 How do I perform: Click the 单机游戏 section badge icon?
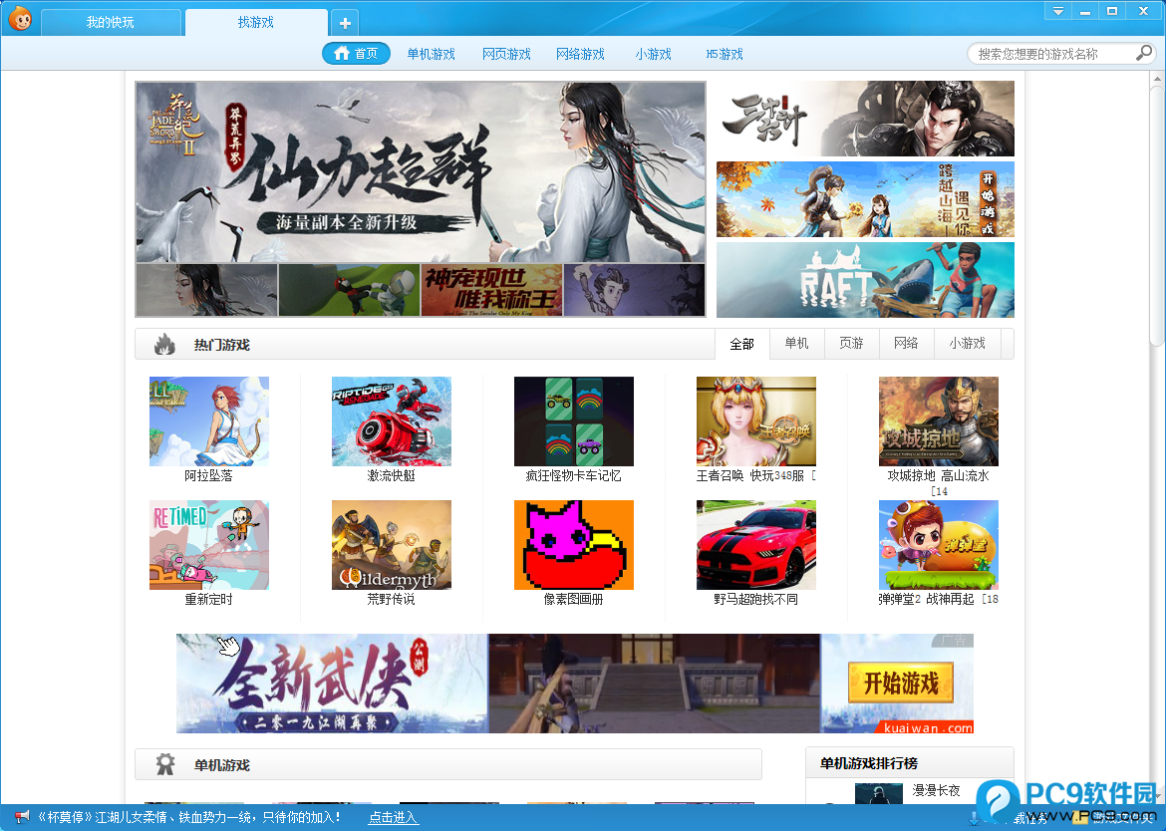coord(164,764)
